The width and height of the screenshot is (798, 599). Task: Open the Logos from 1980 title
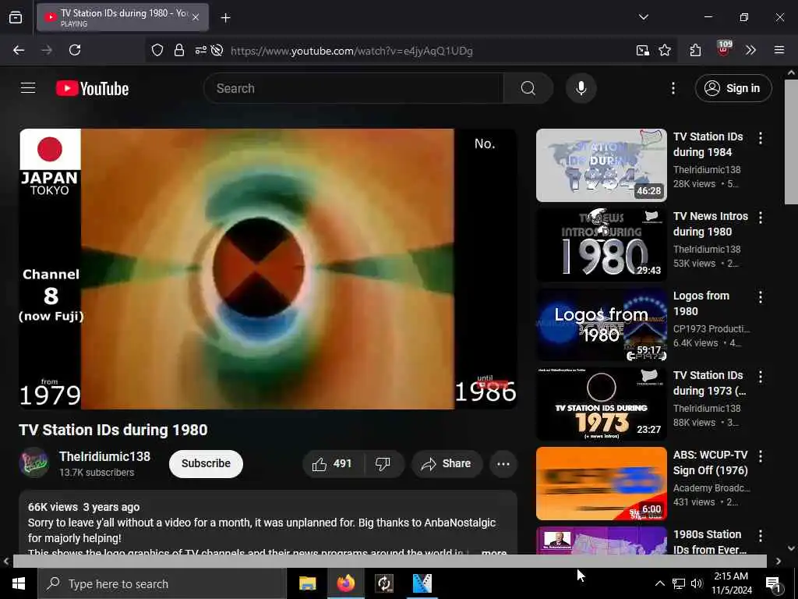[x=701, y=303]
